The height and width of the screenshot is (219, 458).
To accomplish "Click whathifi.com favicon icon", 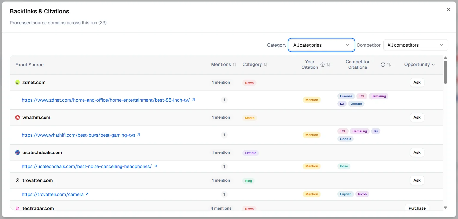I will point(18,117).
